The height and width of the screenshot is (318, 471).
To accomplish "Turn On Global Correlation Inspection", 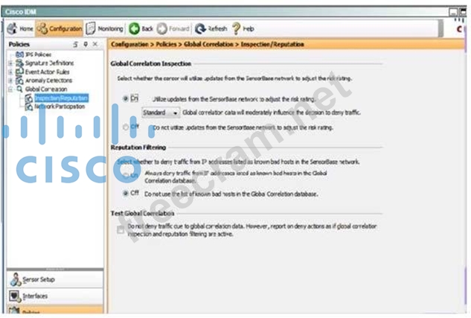I will [126, 98].
